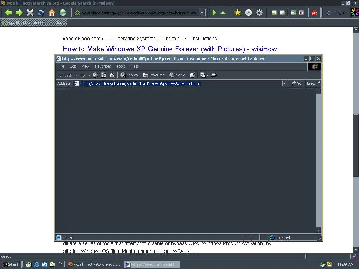Click K-Meleon green Back arrow

pos(8,13)
